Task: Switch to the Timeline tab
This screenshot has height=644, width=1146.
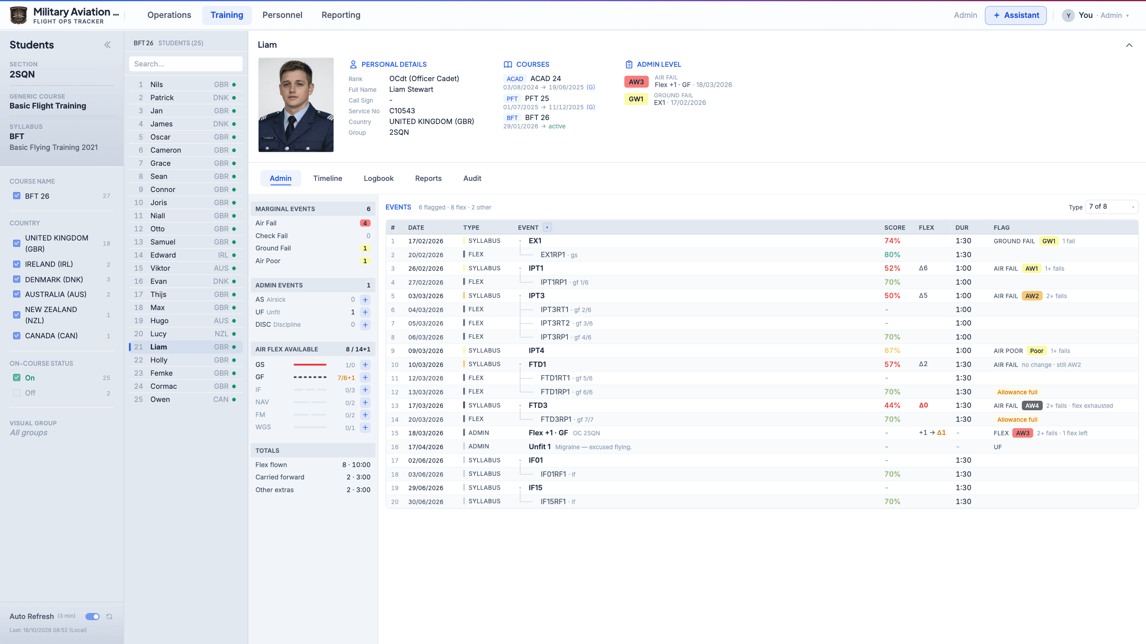Action: point(327,178)
